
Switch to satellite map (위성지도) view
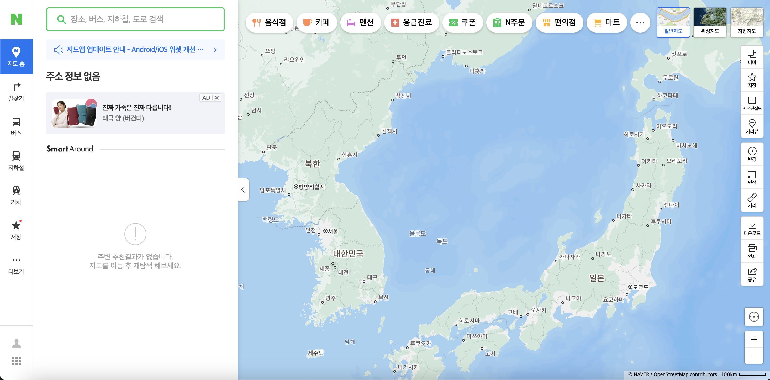710,22
